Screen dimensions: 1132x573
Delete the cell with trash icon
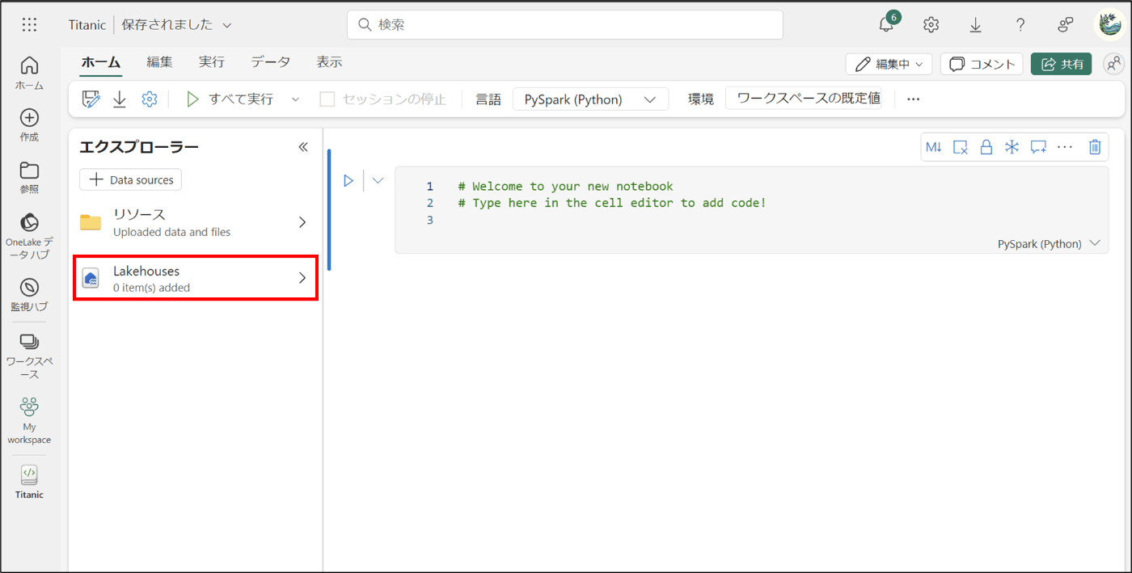click(x=1095, y=147)
